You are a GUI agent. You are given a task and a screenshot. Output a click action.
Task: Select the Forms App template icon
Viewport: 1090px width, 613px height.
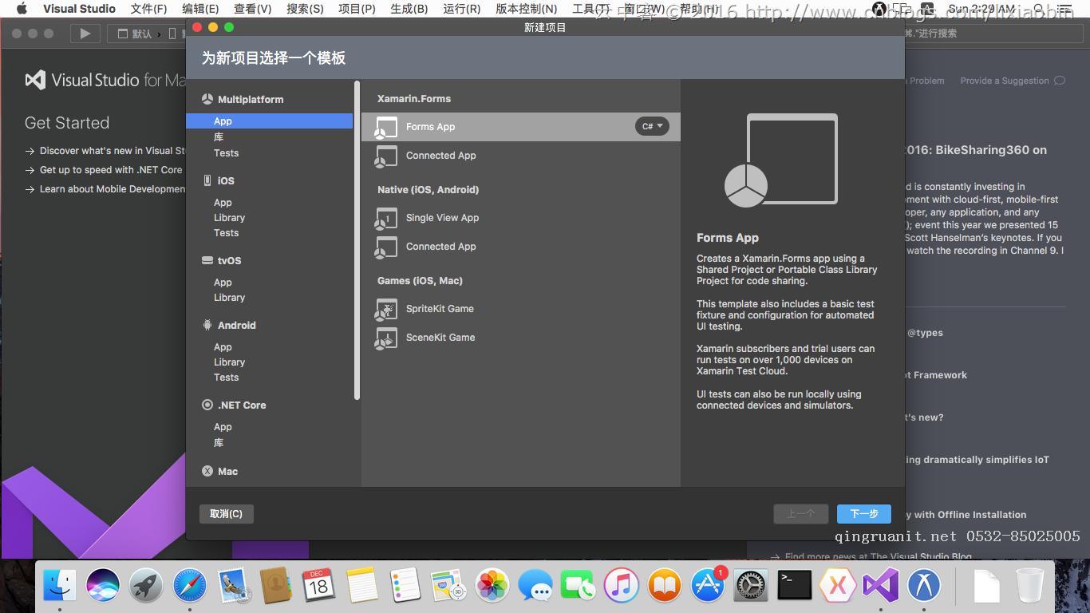tap(386, 127)
